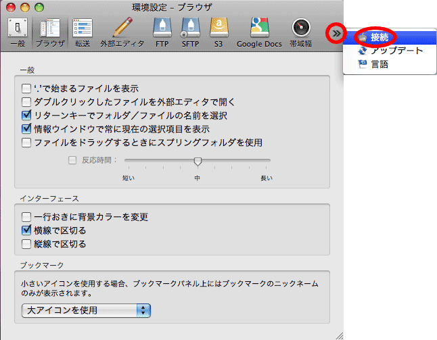Enable 一行おきに背景カラーを変更 checkbox
The height and width of the screenshot is (340, 437).
coord(26,217)
